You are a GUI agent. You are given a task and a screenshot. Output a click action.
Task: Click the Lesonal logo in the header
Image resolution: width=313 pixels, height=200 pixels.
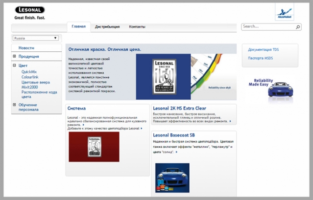(30, 10)
